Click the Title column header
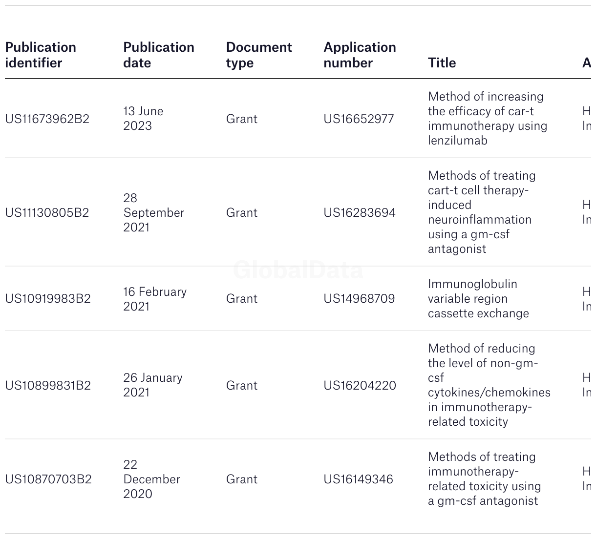 click(442, 63)
